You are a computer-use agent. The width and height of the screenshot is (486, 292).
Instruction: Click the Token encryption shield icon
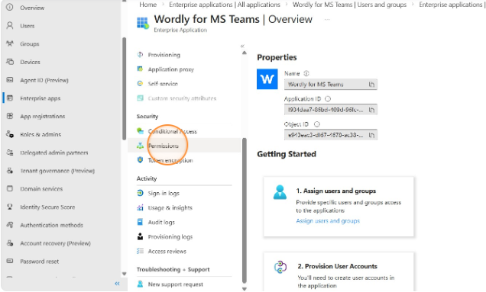(x=140, y=160)
